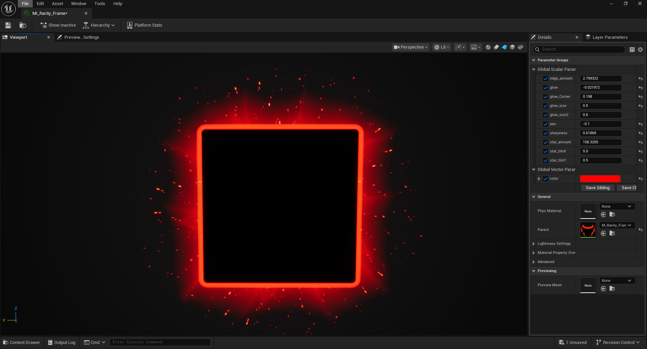The width and height of the screenshot is (647, 349).
Task: Select the plane preview shape icon
Action: click(x=504, y=47)
